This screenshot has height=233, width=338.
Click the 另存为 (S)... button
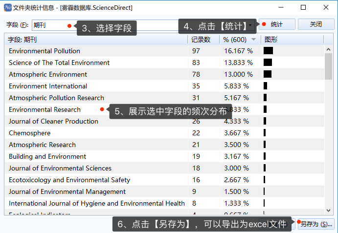pyautogui.click(x=316, y=224)
